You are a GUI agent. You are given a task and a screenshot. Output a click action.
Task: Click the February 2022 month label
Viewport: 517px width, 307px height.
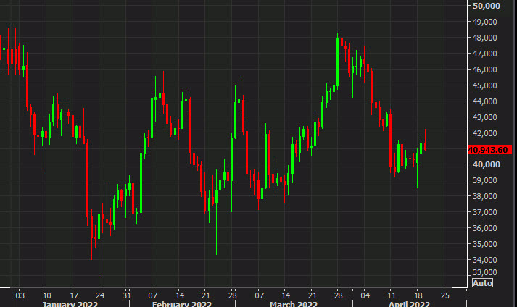(x=182, y=303)
